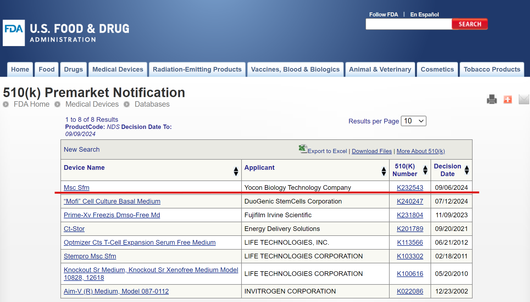This screenshot has height=302, width=530.
Task: Click Follow FDA link
Action: click(x=383, y=15)
